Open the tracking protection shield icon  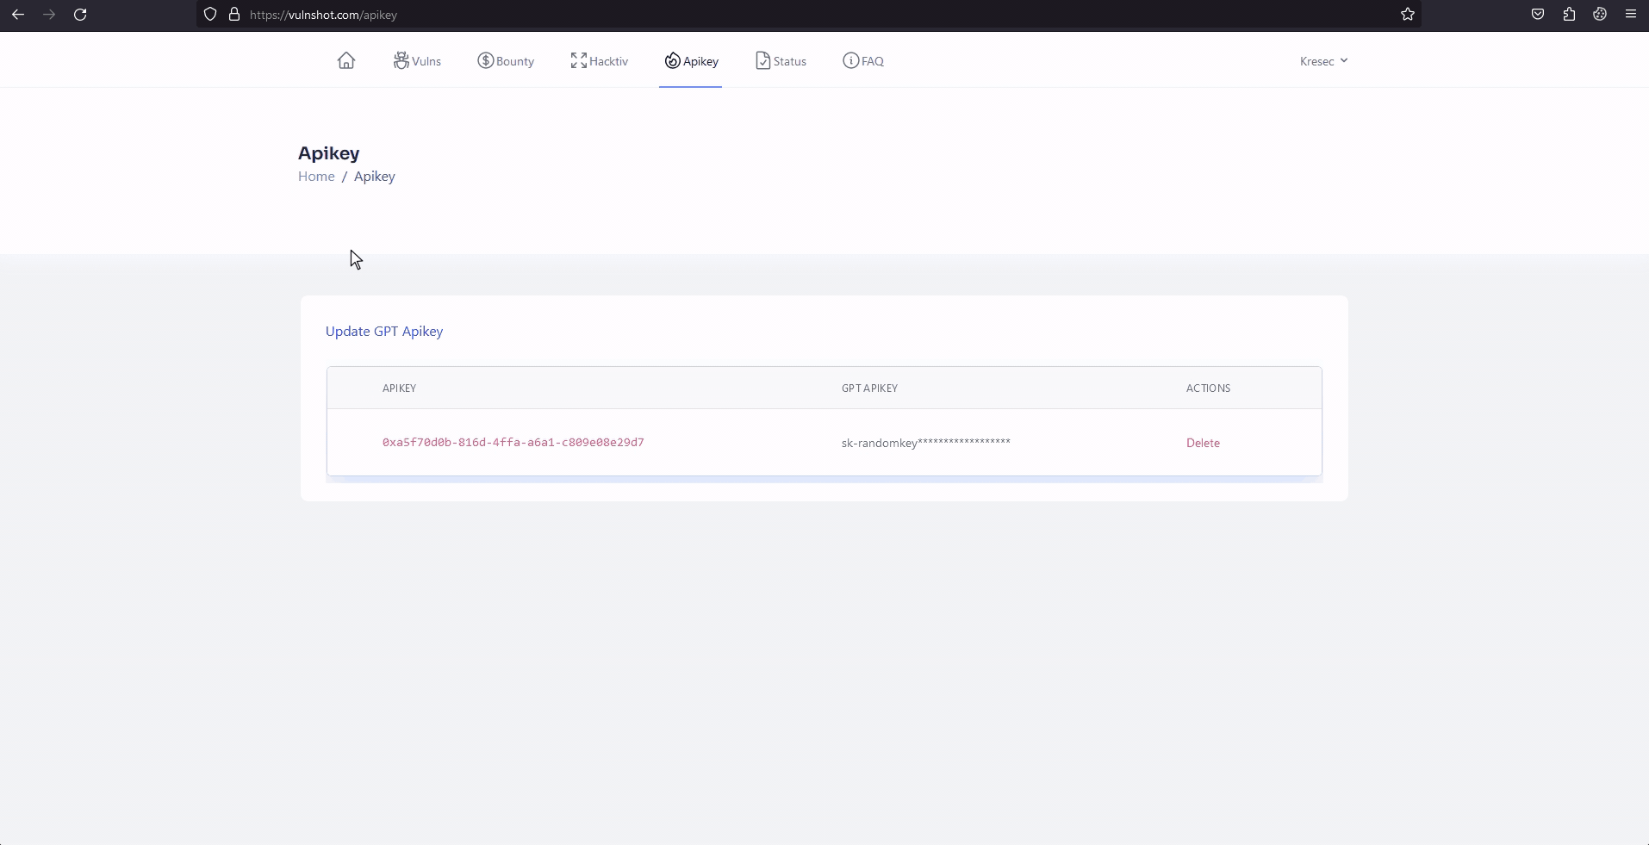click(210, 15)
